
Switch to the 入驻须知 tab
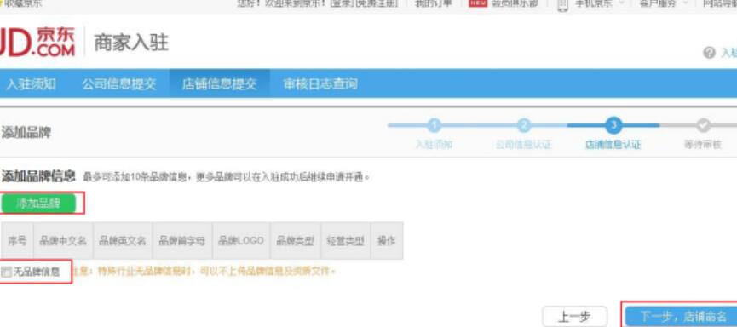pos(31,84)
